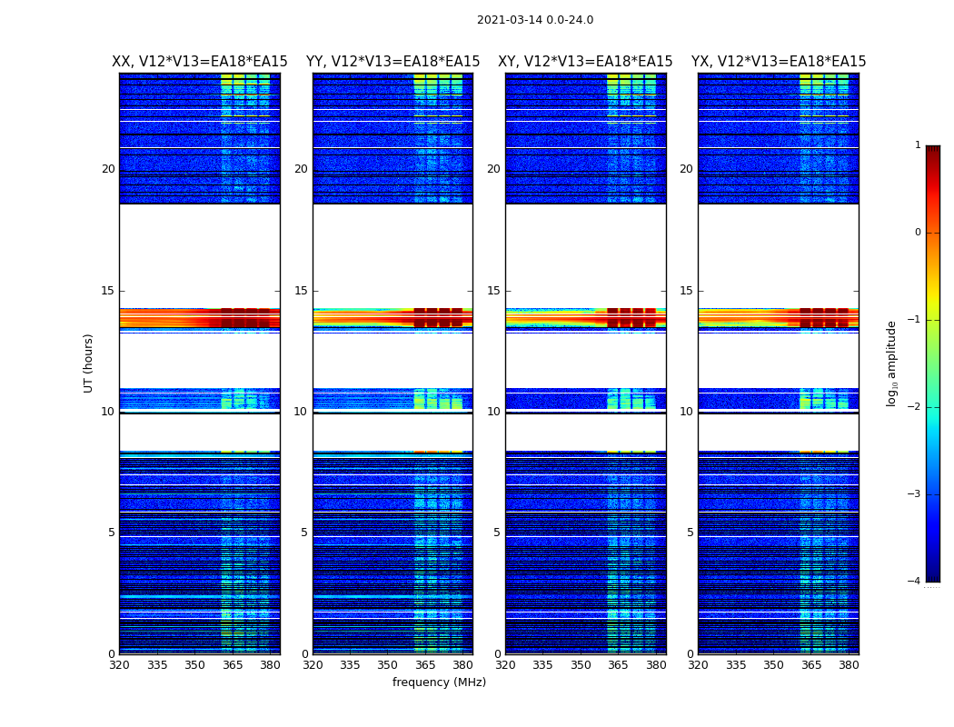954x727 pixels.
Task: Pick the dark red top of the colorbar
Action: pos(932,151)
